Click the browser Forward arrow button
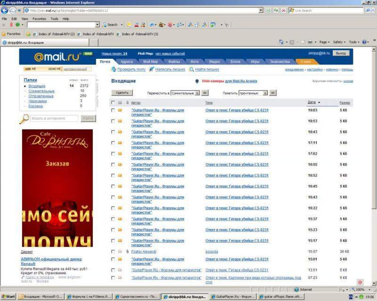Screen dimensions: 377x301 click(13, 10)
